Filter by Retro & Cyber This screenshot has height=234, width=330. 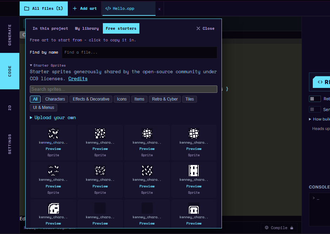[x=165, y=99]
